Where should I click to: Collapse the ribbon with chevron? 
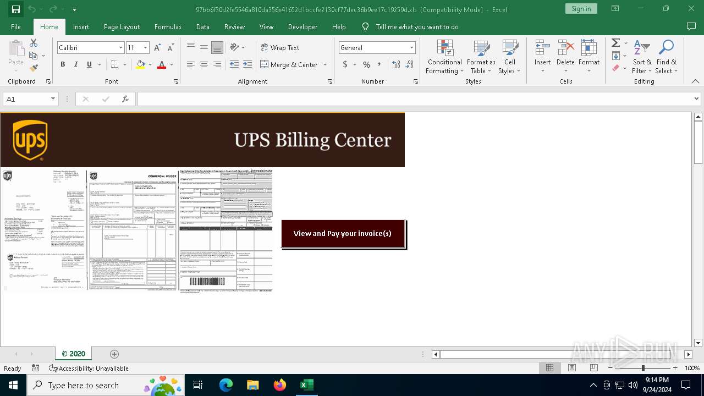[x=695, y=81]
